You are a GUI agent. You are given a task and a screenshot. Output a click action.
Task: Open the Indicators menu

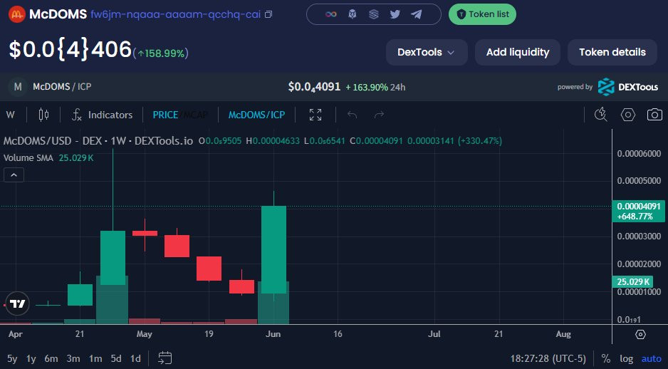[102, 115]
